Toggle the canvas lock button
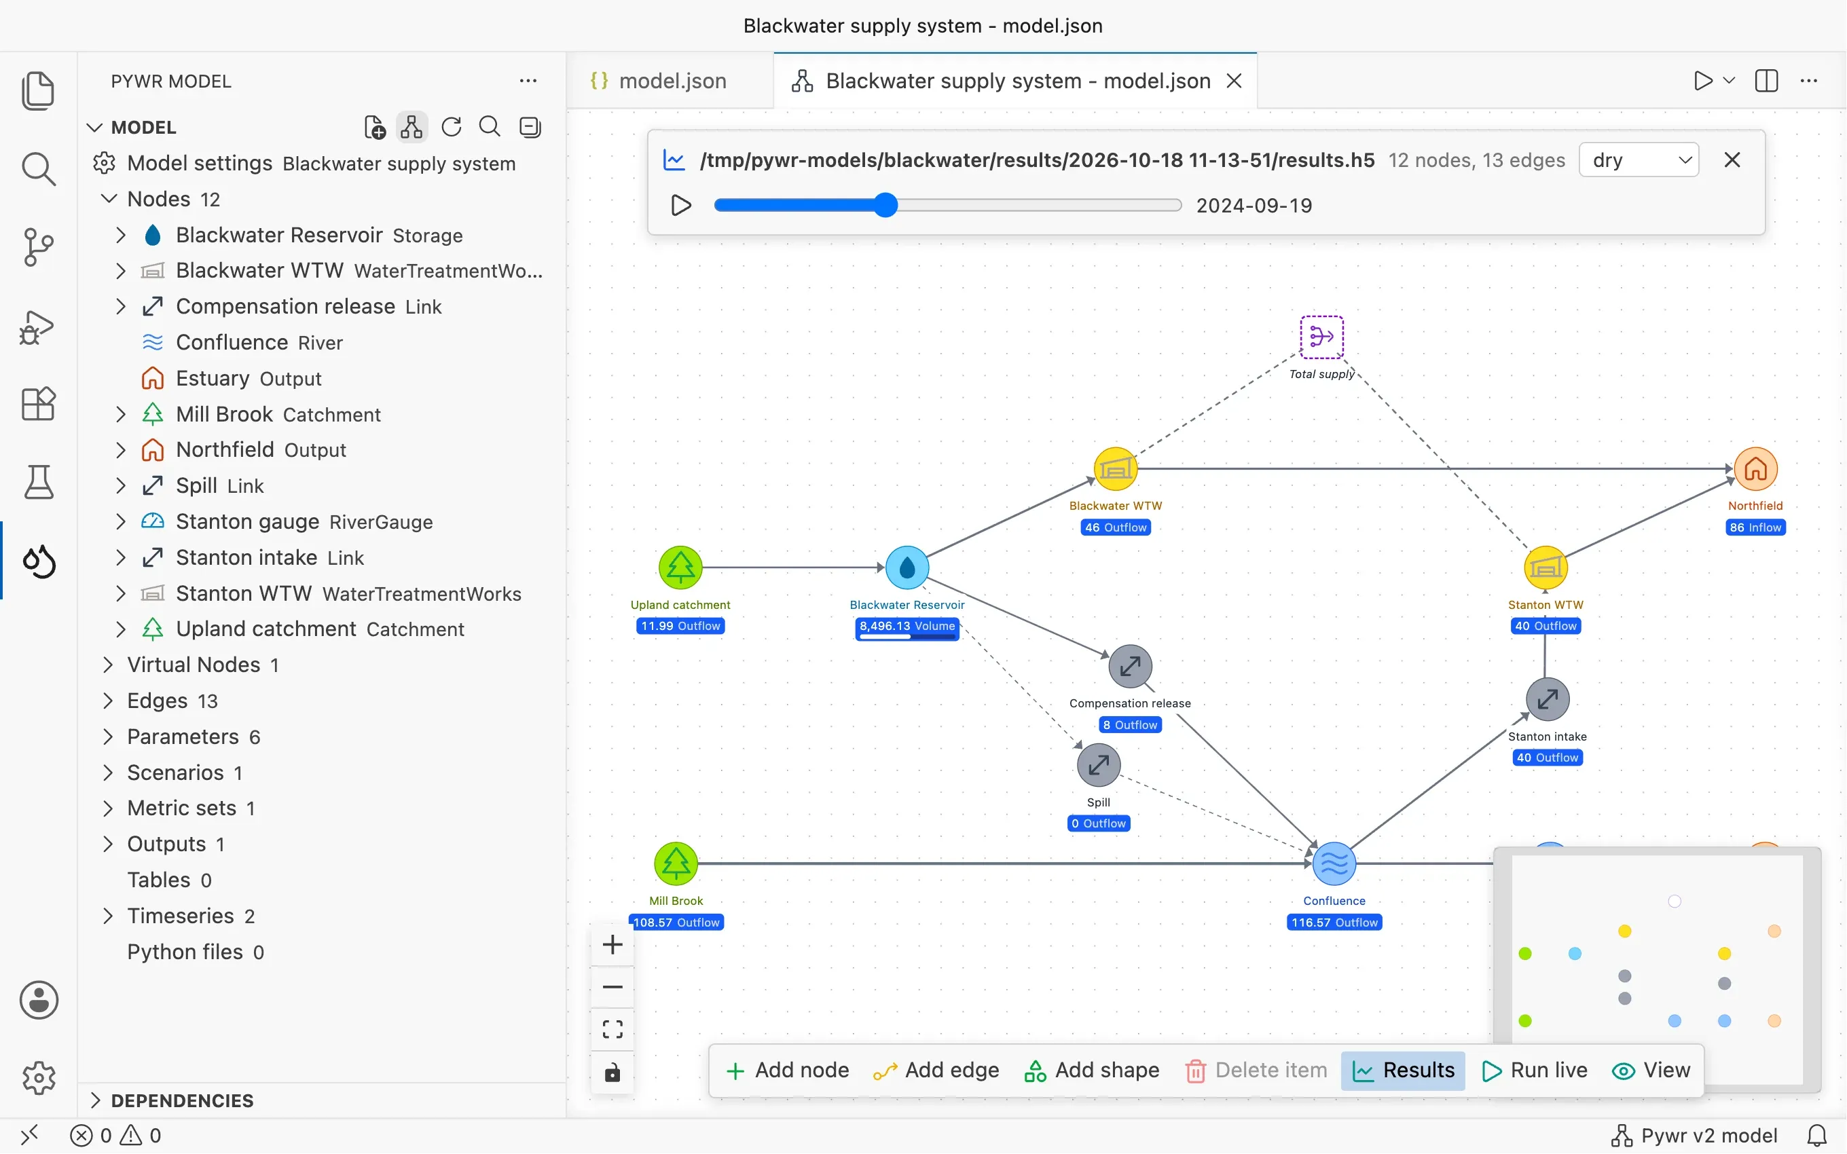 pos(612,1073)
